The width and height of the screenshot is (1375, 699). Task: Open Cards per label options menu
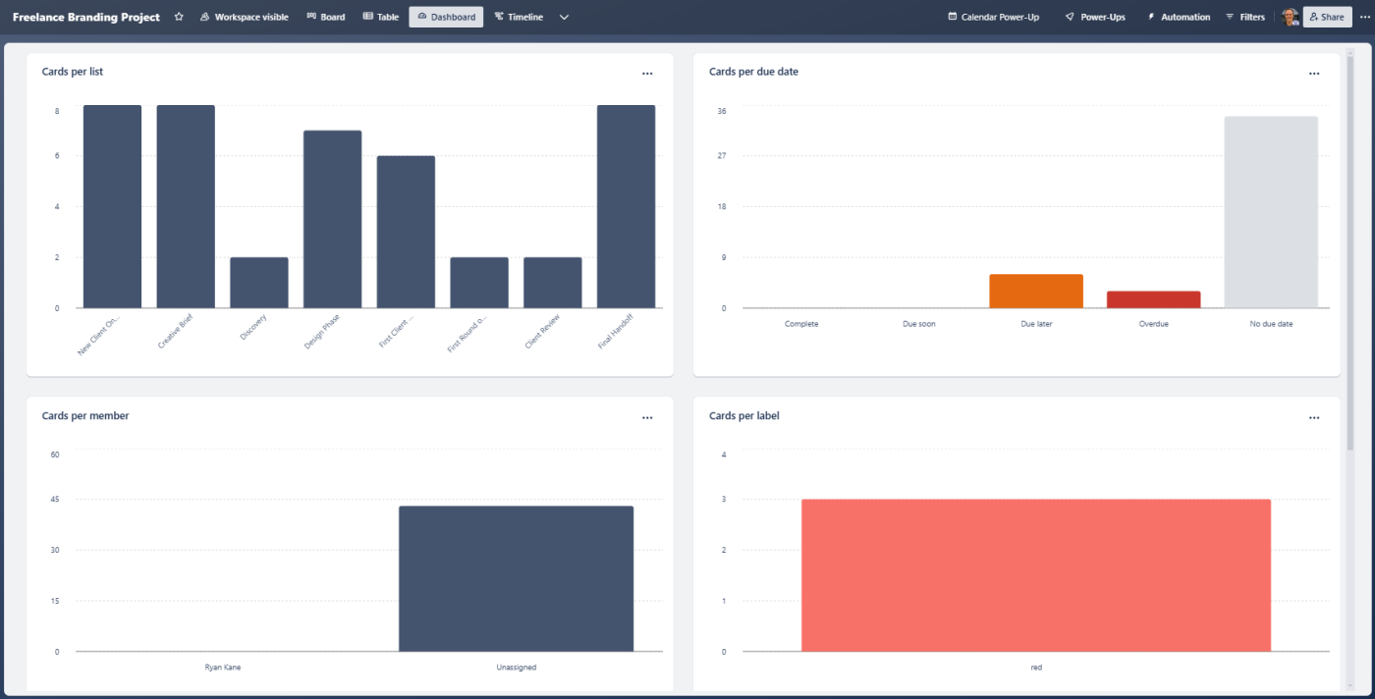pos(1314,417)
